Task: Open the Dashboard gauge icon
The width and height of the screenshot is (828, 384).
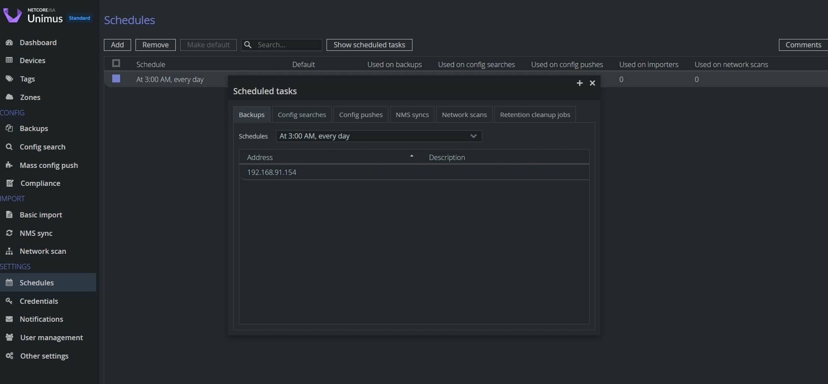Action: tap(9, 43)
